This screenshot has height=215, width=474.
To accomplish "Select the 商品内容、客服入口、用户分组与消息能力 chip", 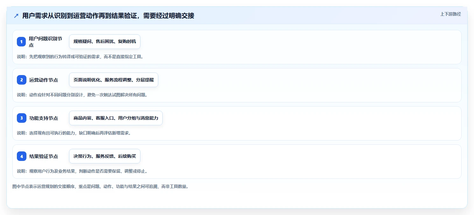I will pyautogui.click(x=116, y=118).
